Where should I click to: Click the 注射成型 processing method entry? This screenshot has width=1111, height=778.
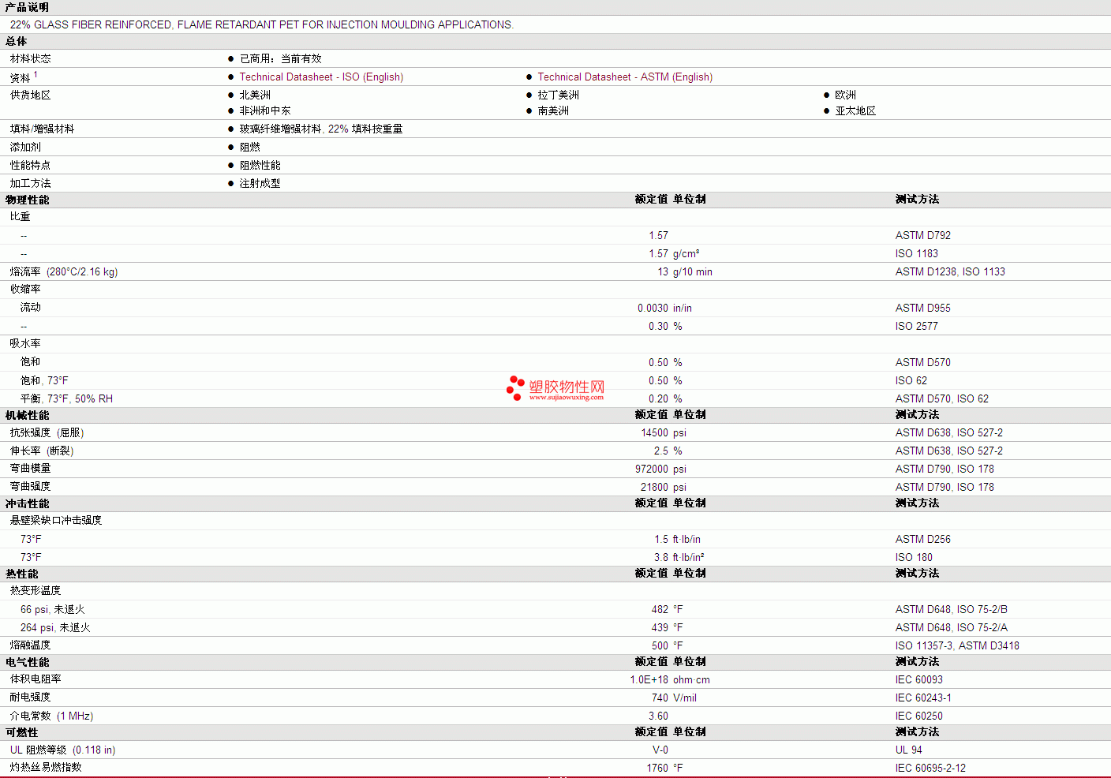point(260,183)
